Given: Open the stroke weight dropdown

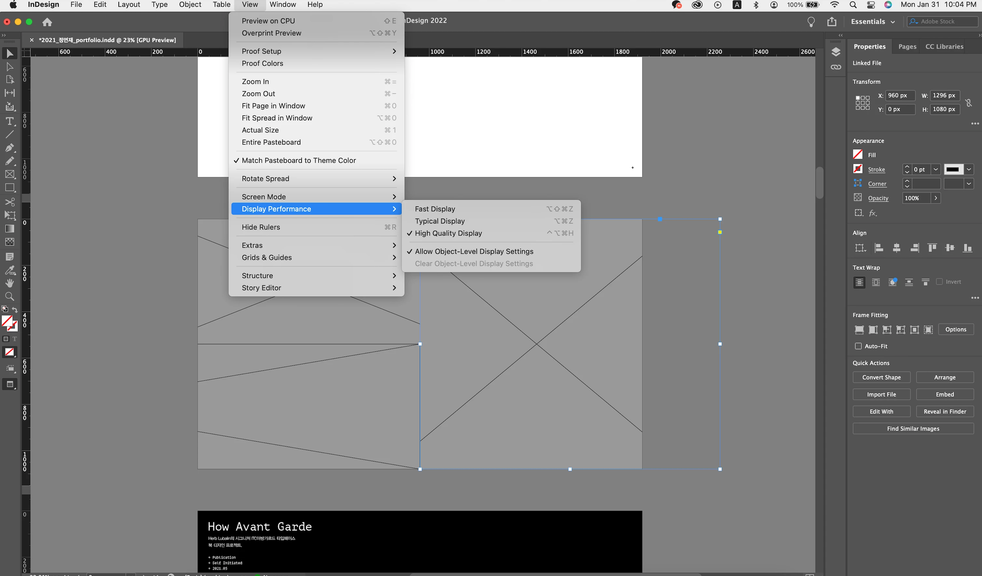Looking at the screenshot, I should pos(935,170).
